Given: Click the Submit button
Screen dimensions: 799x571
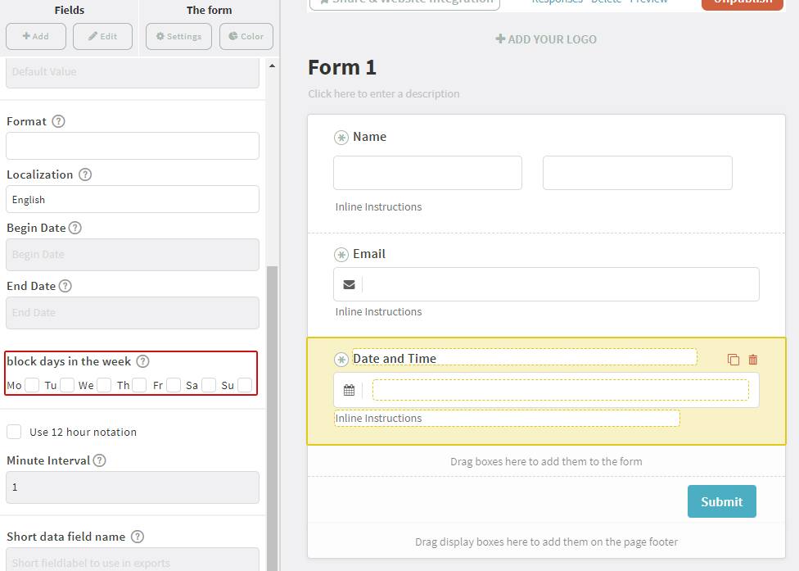Looking at the screenshot, I should 721,501.
